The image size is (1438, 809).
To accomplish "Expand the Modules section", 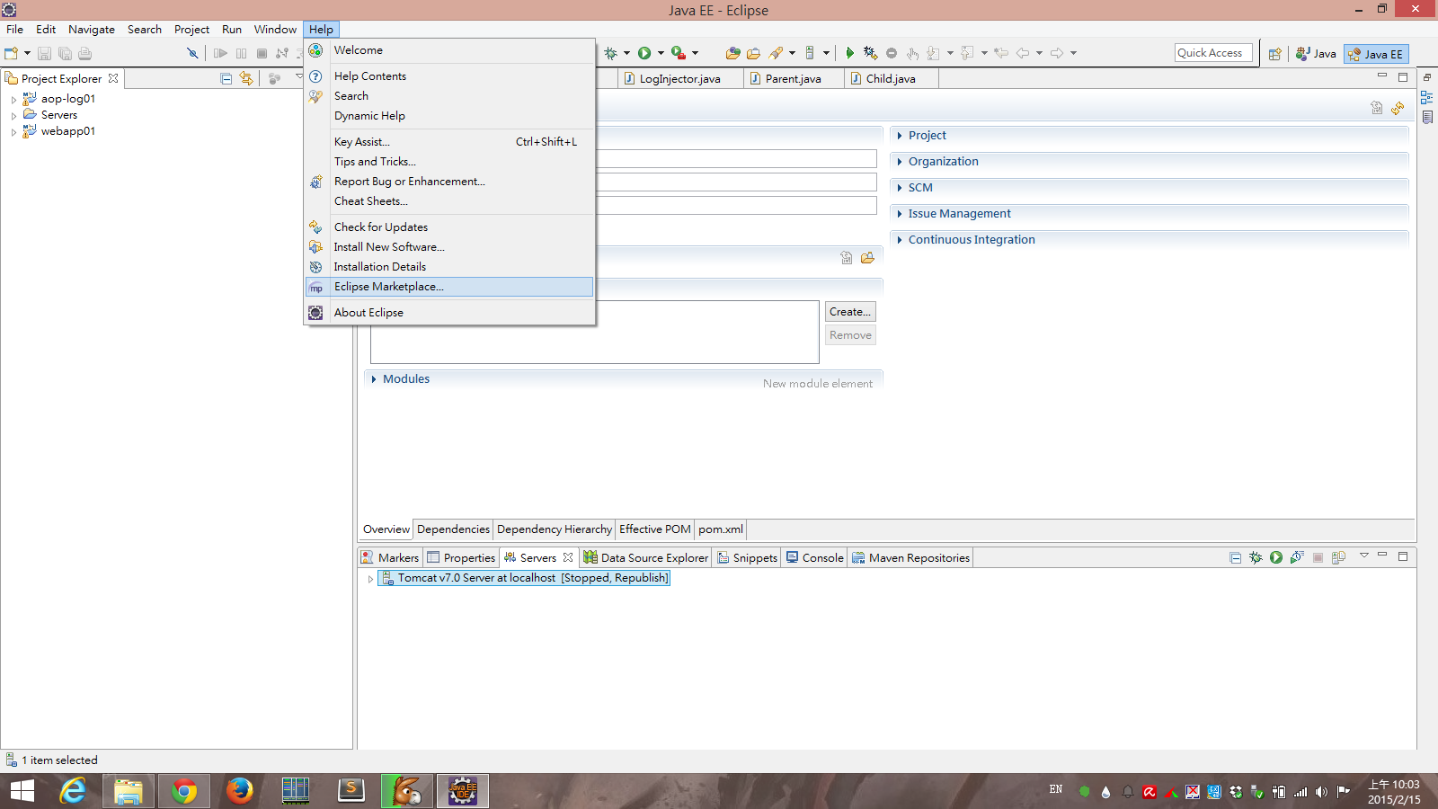I will [x=374, y=379].
